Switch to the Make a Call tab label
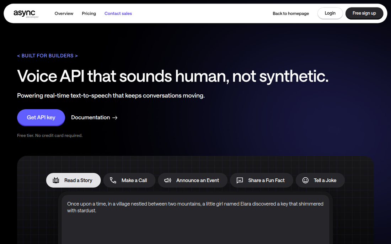 coord(134,180)
